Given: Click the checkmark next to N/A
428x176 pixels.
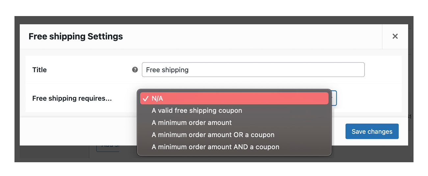Looking at the screenshot, I should 146,98.
